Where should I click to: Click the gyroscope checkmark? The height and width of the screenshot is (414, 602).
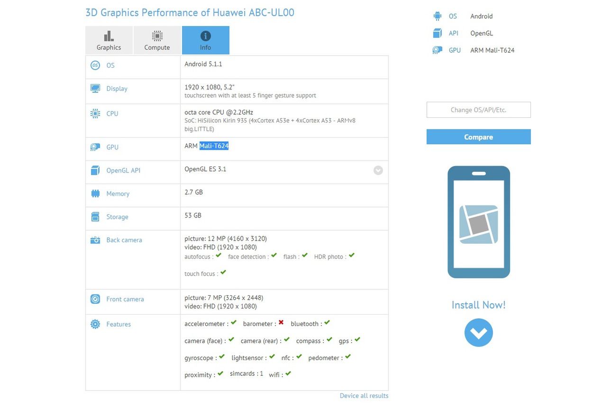222,357
